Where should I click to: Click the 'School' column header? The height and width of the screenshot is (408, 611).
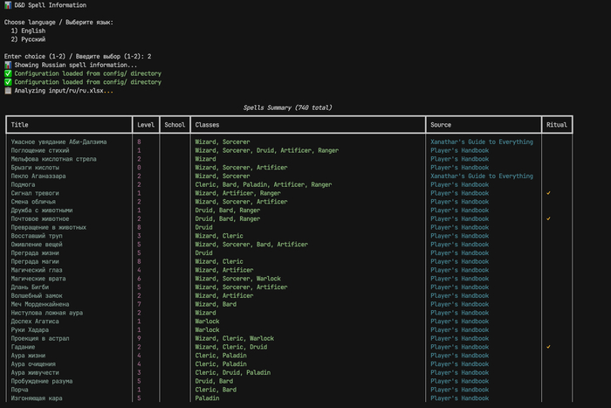(175, 125)
